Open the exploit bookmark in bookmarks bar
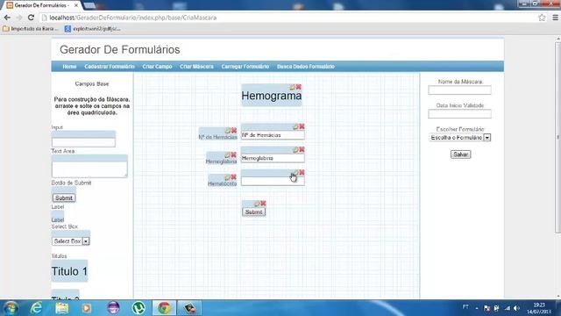 (x=93, y=29)
